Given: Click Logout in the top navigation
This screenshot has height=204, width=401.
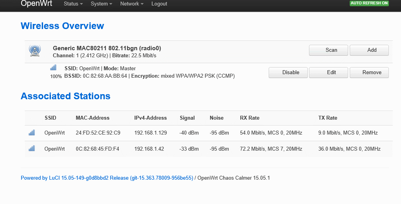Looking at the screenshot, I should [159, 4].
